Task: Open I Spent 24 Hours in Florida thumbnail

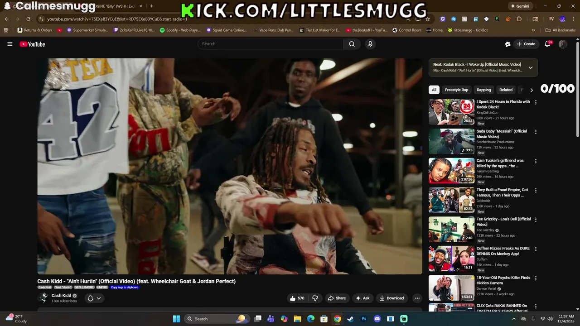Action: coord(452,112)
